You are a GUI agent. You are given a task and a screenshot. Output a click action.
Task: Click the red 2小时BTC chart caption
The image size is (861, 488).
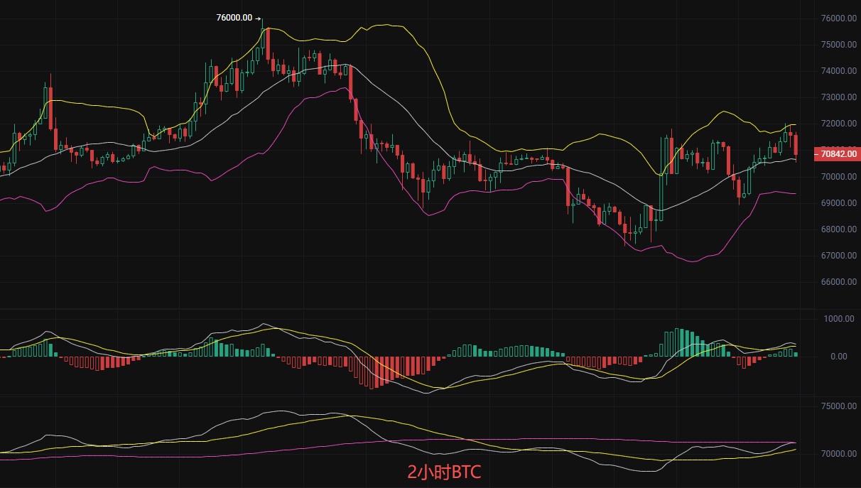point(444,472)
